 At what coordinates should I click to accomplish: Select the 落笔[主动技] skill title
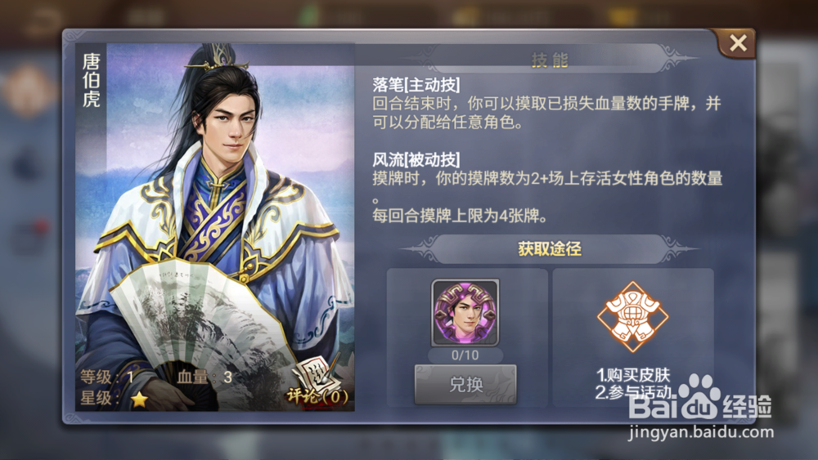pos(416,84)
